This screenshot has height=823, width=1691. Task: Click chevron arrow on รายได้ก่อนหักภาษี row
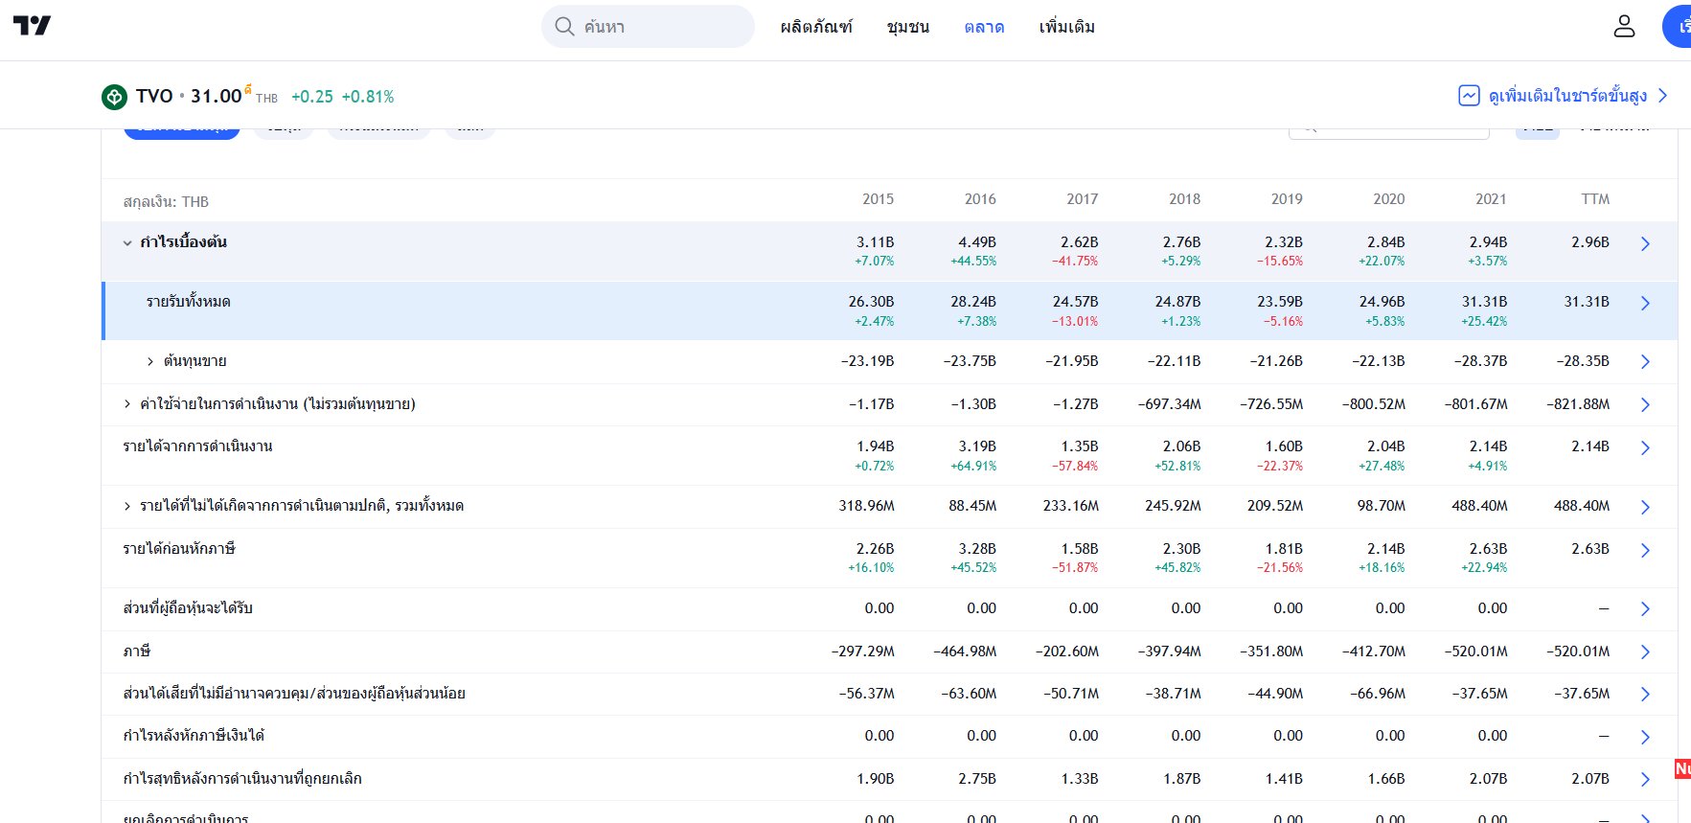point(1645,550)
